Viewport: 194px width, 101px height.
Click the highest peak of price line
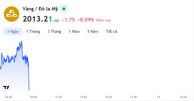point(22,41)
